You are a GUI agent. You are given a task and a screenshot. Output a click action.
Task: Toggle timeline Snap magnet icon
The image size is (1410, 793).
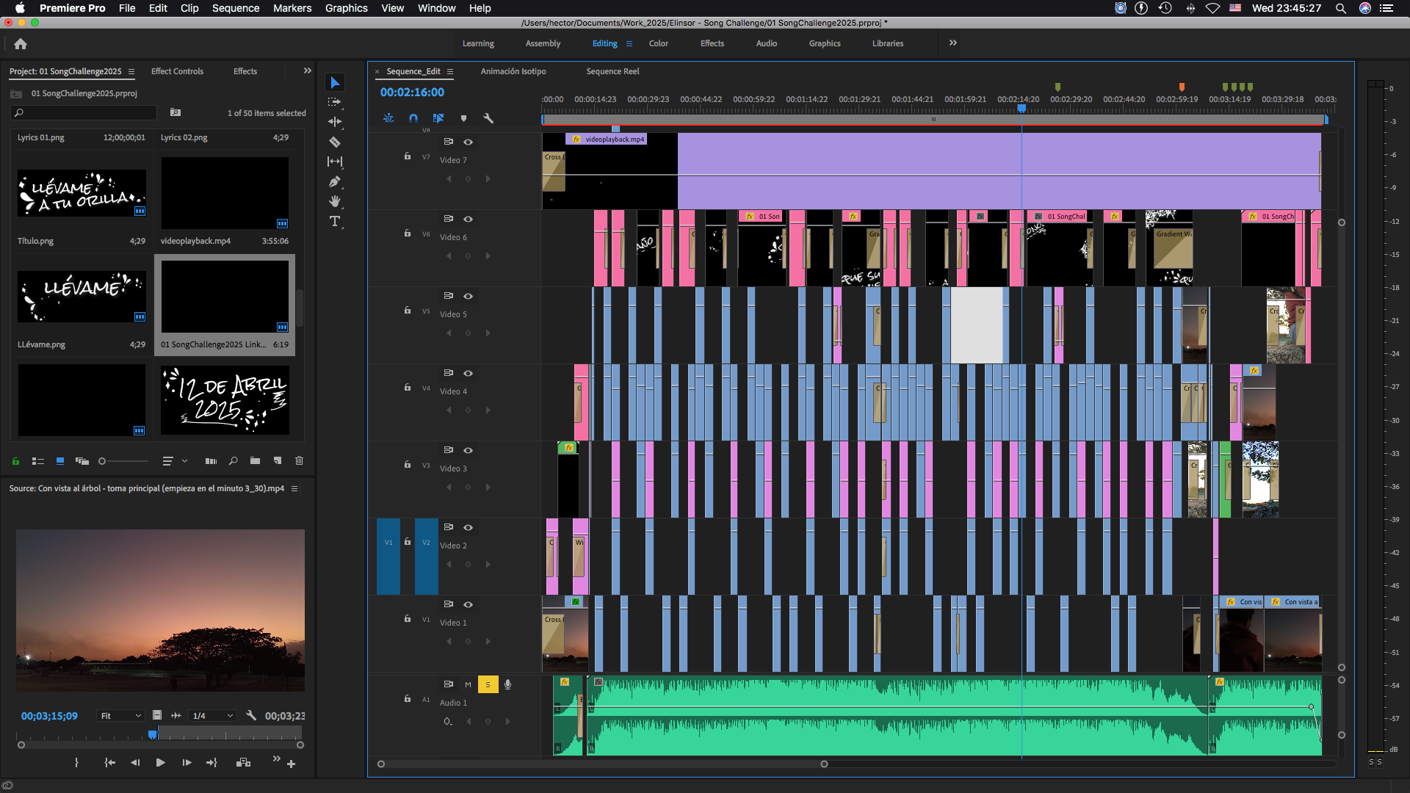pyautogui.click(x=413, y=118)
